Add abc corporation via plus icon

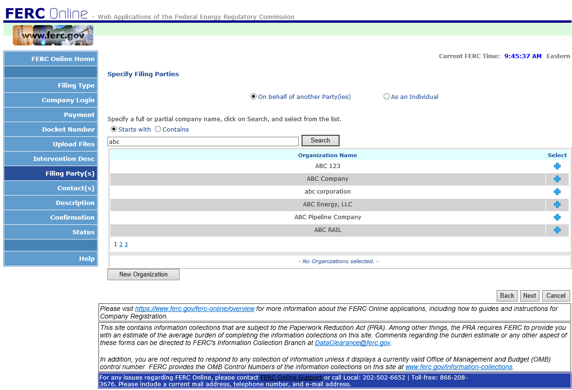click(557, 192)
